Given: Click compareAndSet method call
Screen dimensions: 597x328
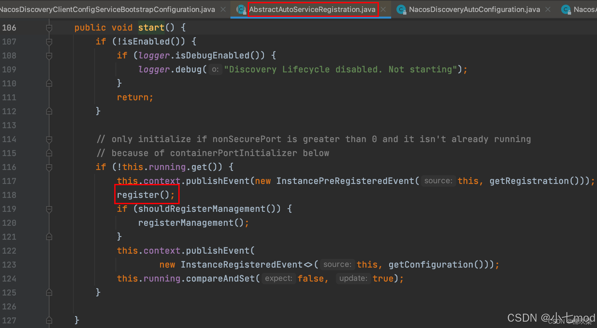Looking at the screenshot, I should pos(220,279).
